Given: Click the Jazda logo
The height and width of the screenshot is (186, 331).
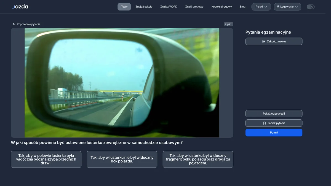Looking at the screenshot, I should click(x=20, y=7).
